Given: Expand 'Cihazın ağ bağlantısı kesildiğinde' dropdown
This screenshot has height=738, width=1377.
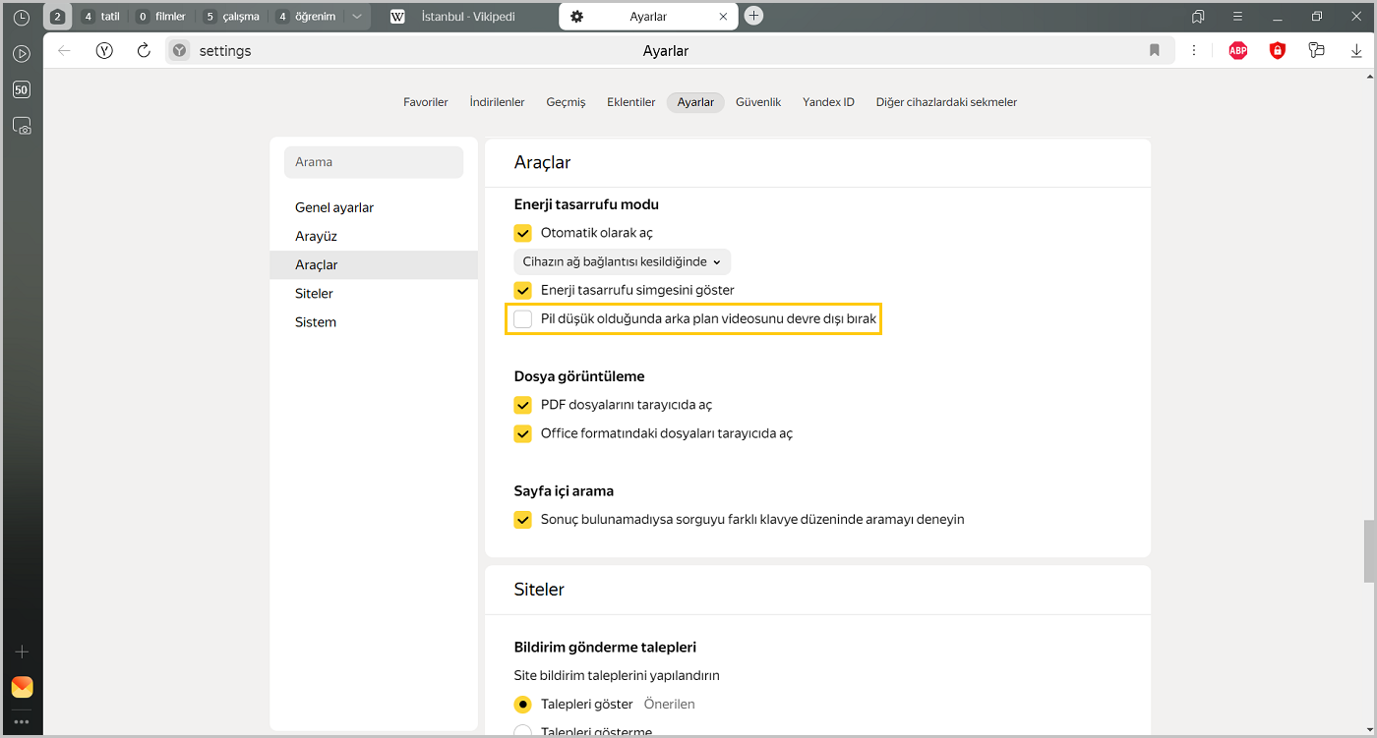Looking at the screenshot, I should pyautogui.click(x=622, y=261).
